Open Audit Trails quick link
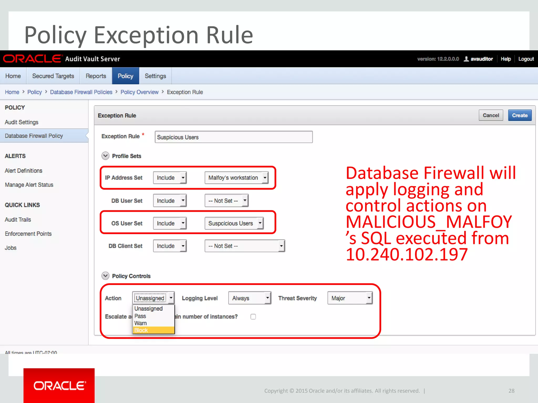Viewport: 538px width, 403px height. point(18,220)
